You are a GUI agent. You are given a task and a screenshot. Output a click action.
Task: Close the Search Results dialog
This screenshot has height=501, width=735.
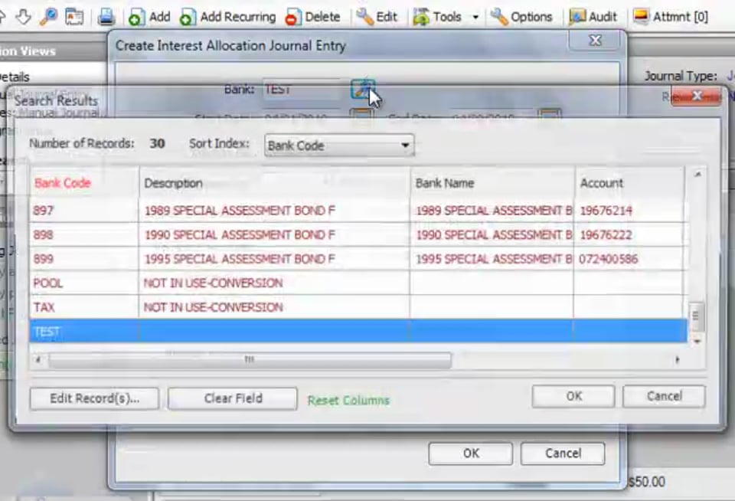[696, 97]
